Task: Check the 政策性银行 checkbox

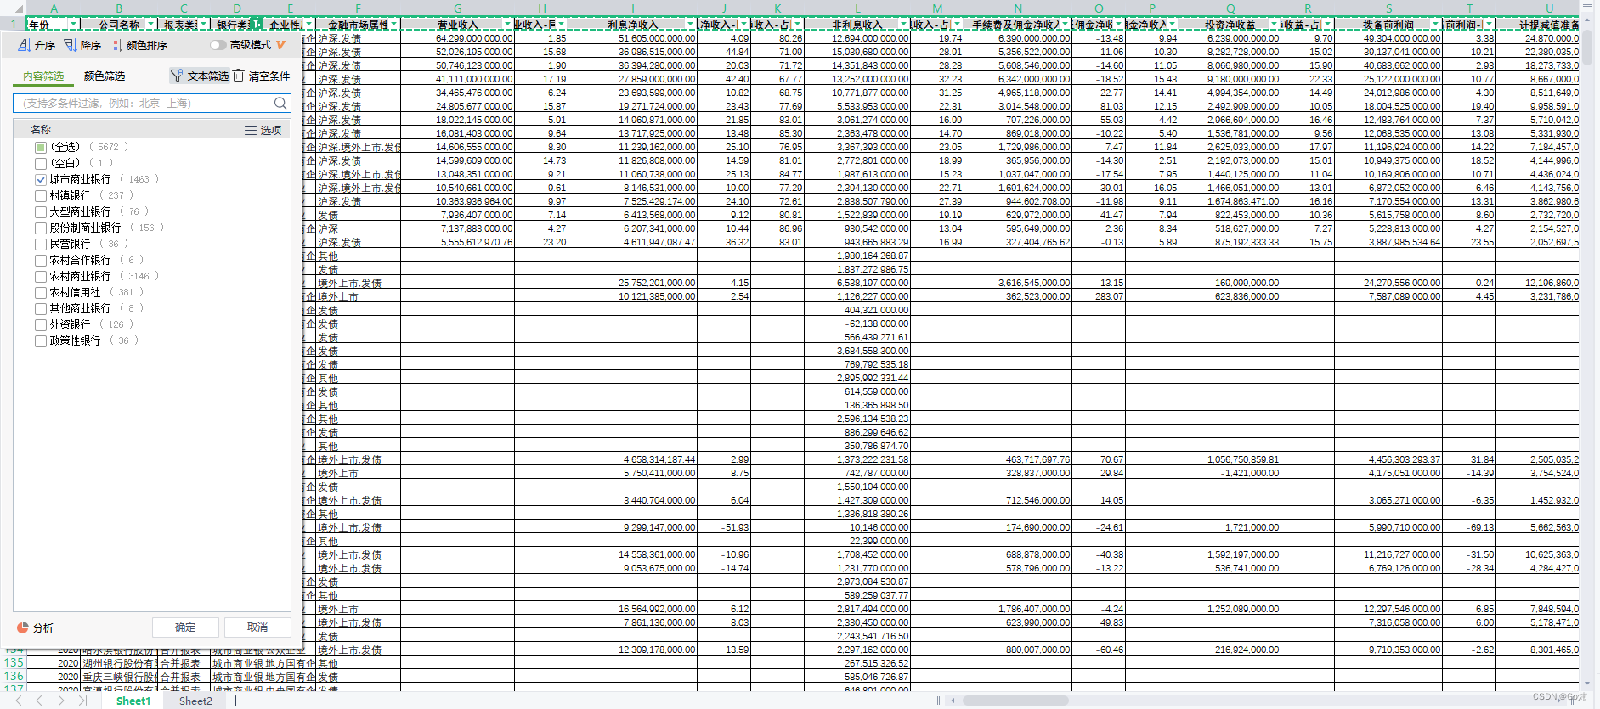Action: pos(41,340)
